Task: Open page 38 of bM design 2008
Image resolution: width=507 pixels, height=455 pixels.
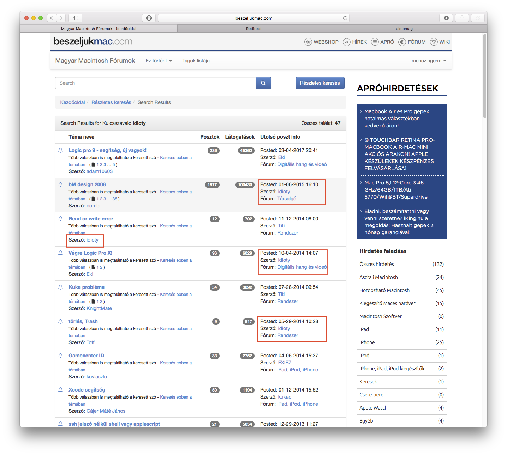Action: [x=115, y=199]
